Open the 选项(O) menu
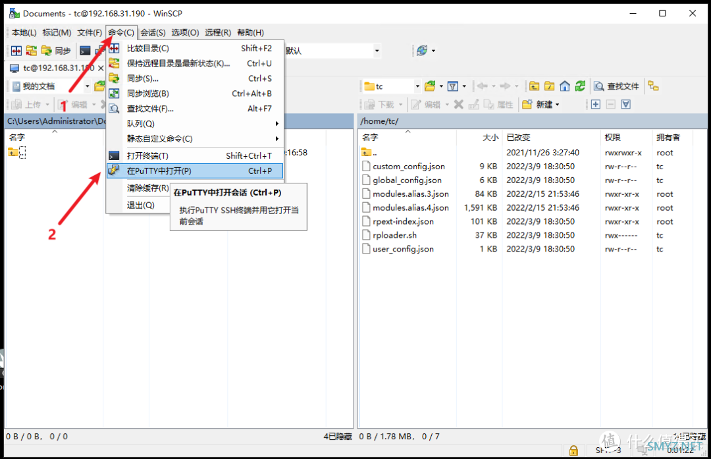The image size is (711, 459). 185,33
